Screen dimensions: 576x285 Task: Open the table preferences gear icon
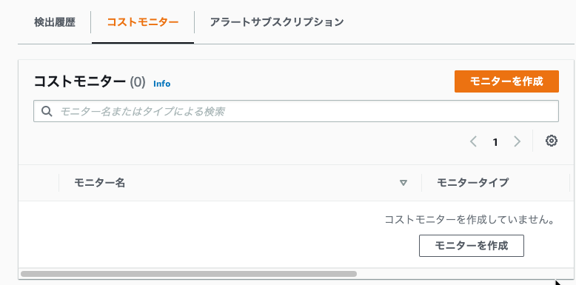coord(552,141)
